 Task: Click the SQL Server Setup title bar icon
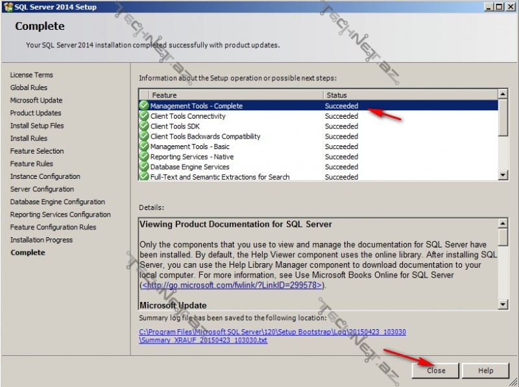coord(7,6)
